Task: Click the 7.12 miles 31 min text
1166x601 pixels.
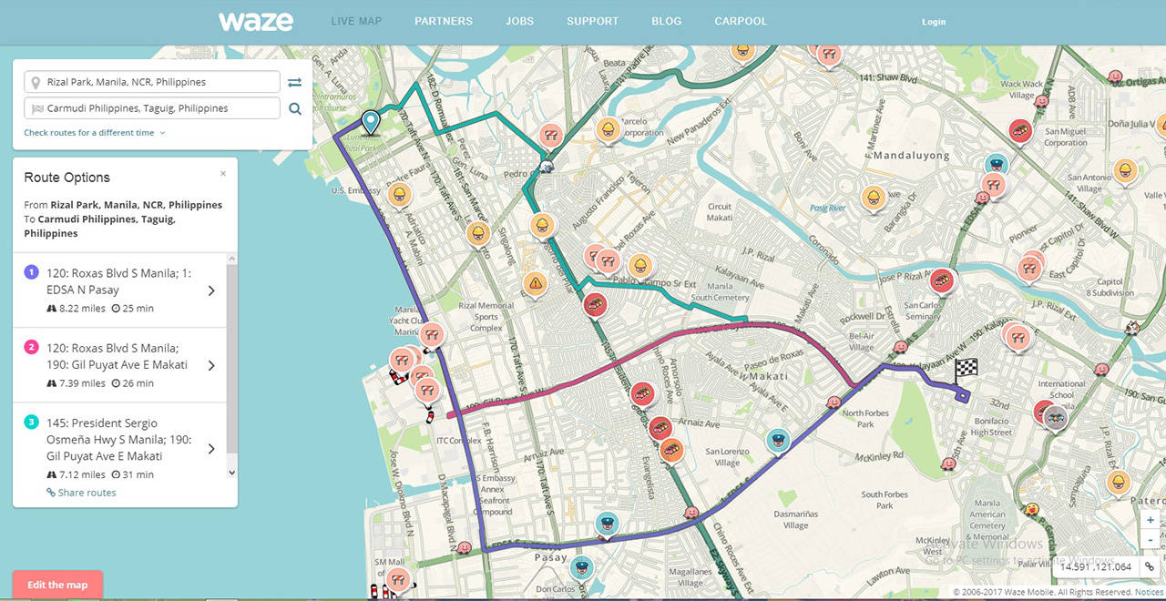Action: pyautogui.click(x=100, y=474)
